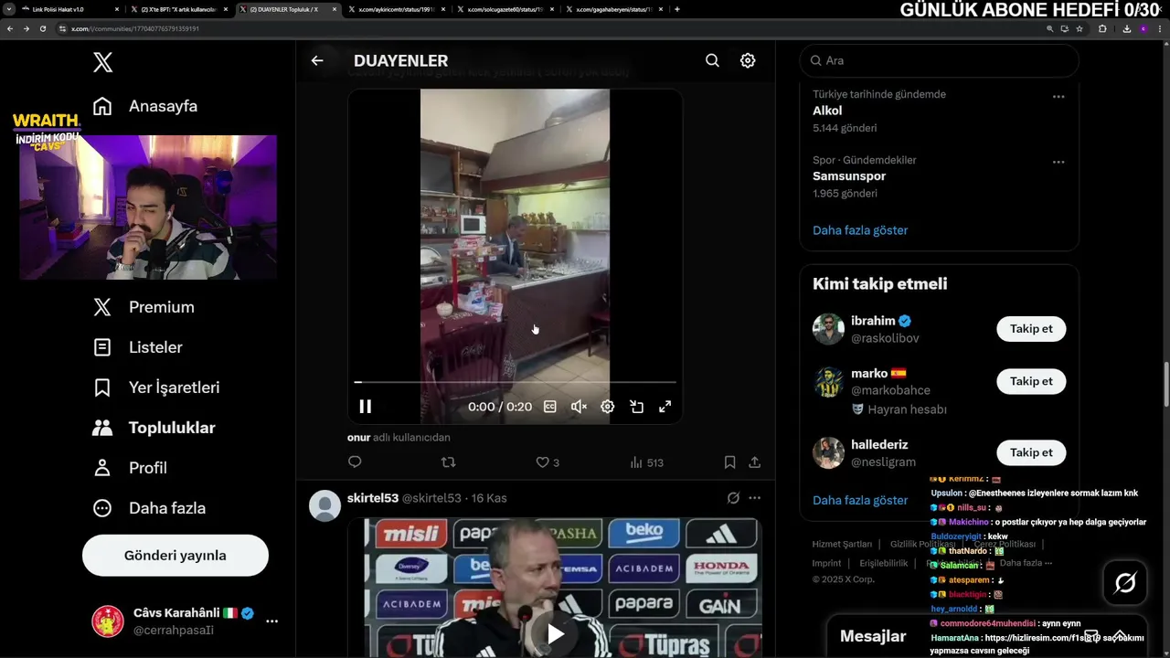Repost the onur video post
This screenshot has width=1170, height=658.
449,462
